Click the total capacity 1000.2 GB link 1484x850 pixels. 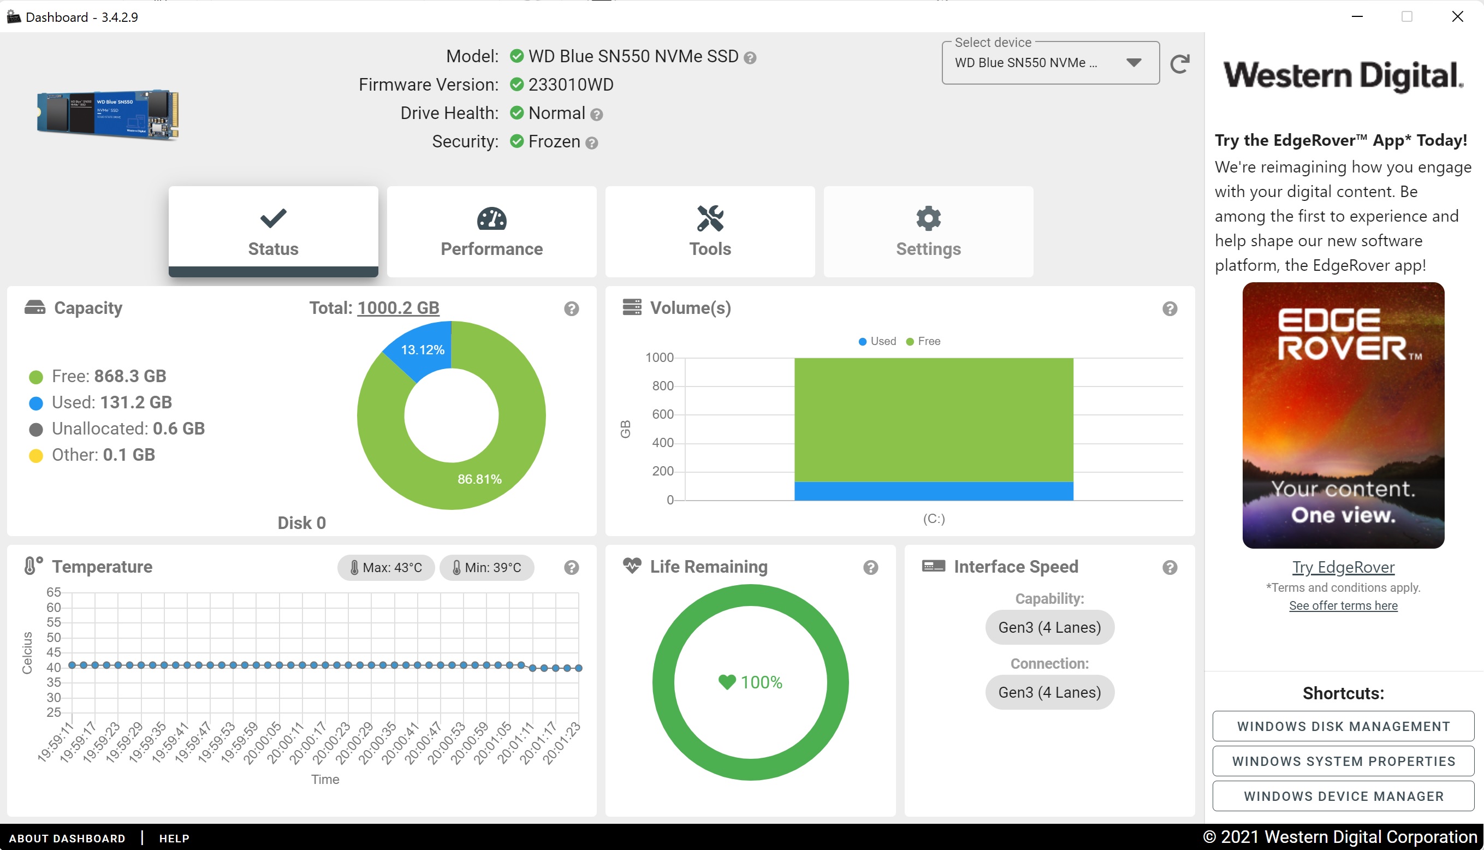pos(398,308)
